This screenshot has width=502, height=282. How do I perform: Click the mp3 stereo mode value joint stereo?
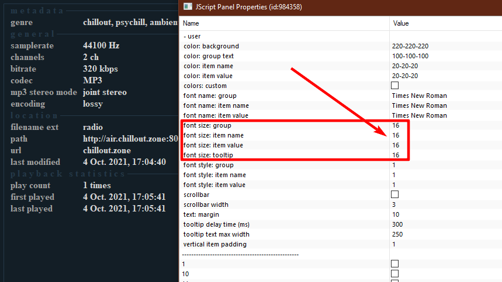(x=105, y=92)
